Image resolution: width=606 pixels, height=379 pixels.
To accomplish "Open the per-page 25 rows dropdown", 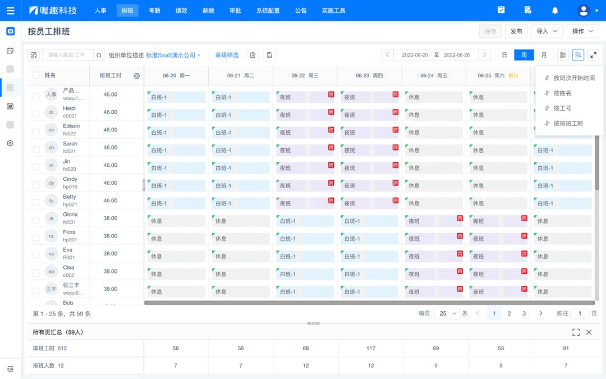I will coord(446,313).
